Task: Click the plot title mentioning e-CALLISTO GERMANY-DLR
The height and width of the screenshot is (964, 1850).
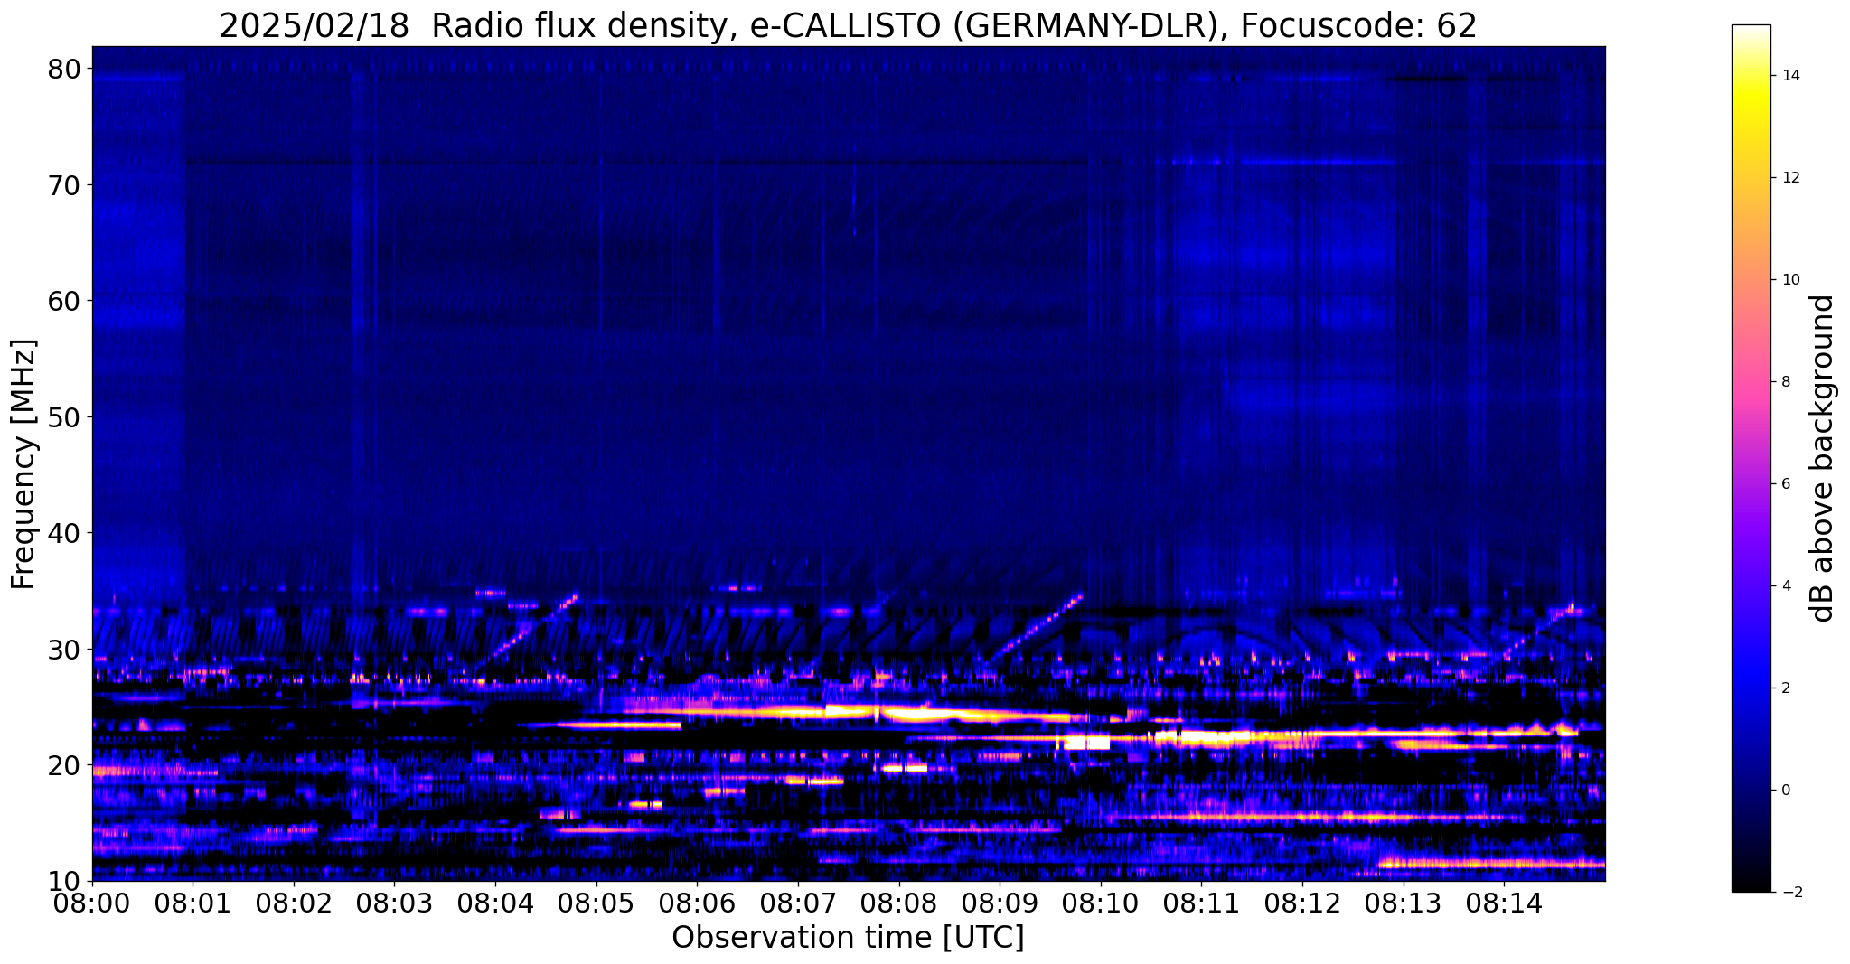Action: (x=848, y=25)
